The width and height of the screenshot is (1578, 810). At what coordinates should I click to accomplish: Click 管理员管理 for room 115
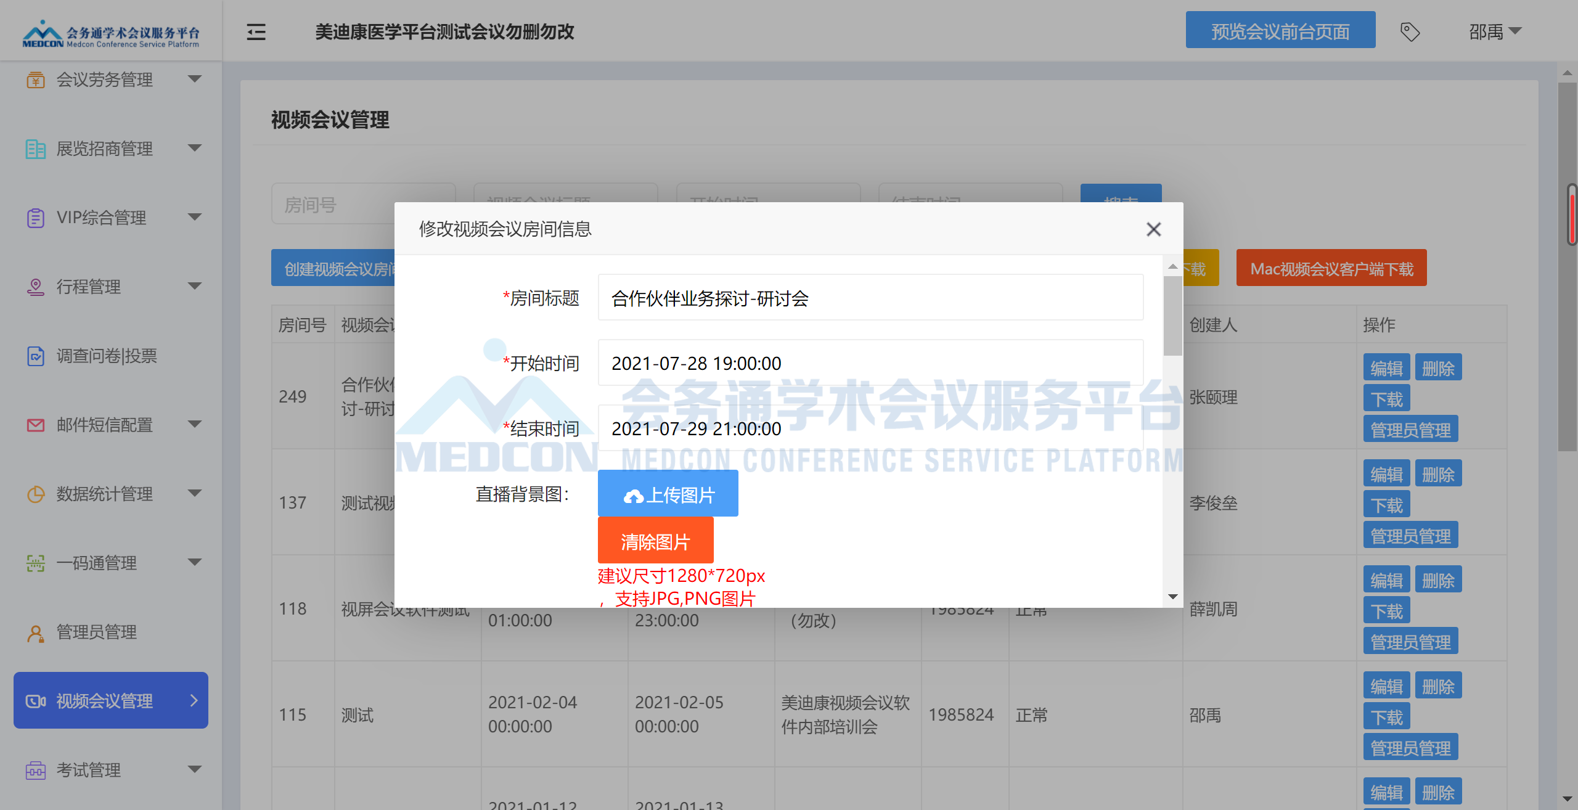pyautogui.click(x=1411, y=748)
